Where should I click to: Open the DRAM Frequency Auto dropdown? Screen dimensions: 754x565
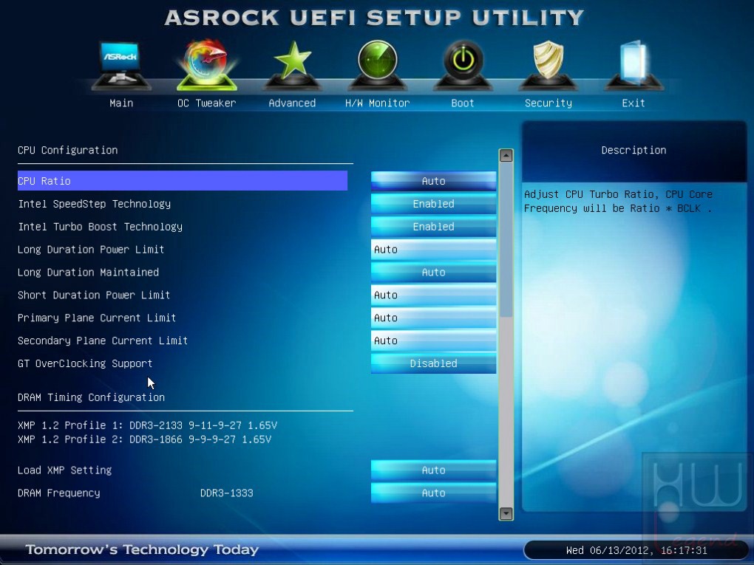[433, 493]
